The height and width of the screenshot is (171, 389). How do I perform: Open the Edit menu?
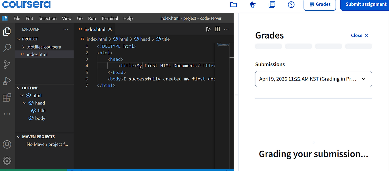click(29, 18)
